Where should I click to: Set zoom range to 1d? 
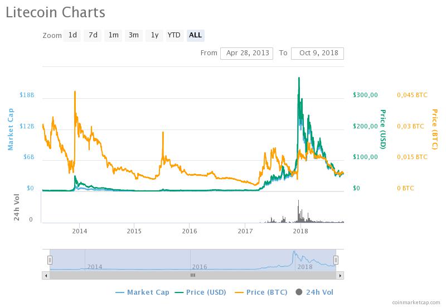click(x=72, y=35)
